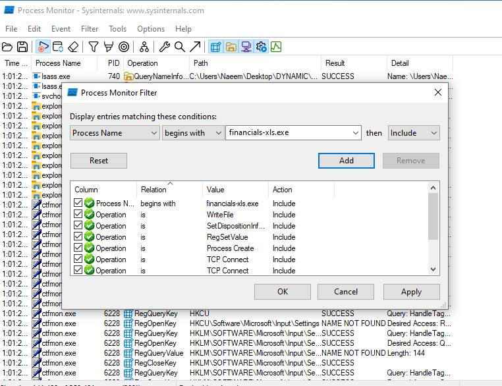Viewport: 502px width, 386px height.
Task: Click the filter list scroll up arrow
Action: click(x=433, y=188)
